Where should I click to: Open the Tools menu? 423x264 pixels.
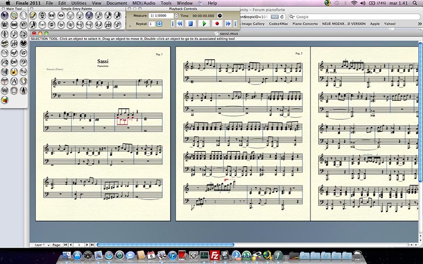[166, 3]
